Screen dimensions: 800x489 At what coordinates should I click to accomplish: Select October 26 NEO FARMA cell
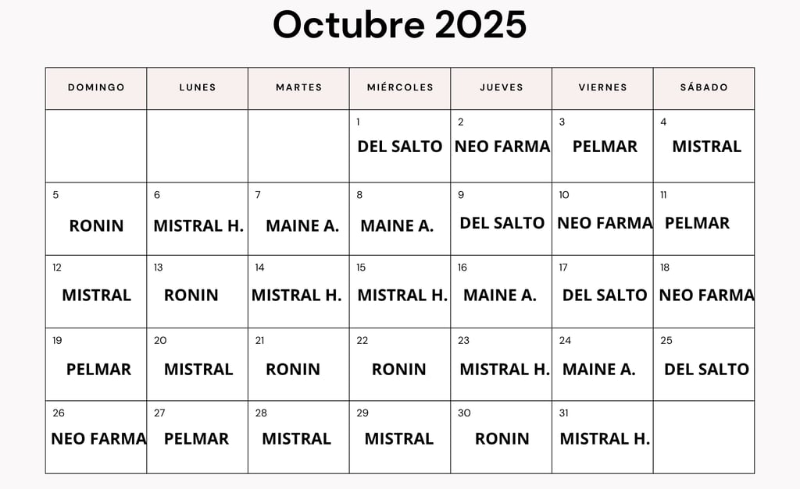point(98,438)
